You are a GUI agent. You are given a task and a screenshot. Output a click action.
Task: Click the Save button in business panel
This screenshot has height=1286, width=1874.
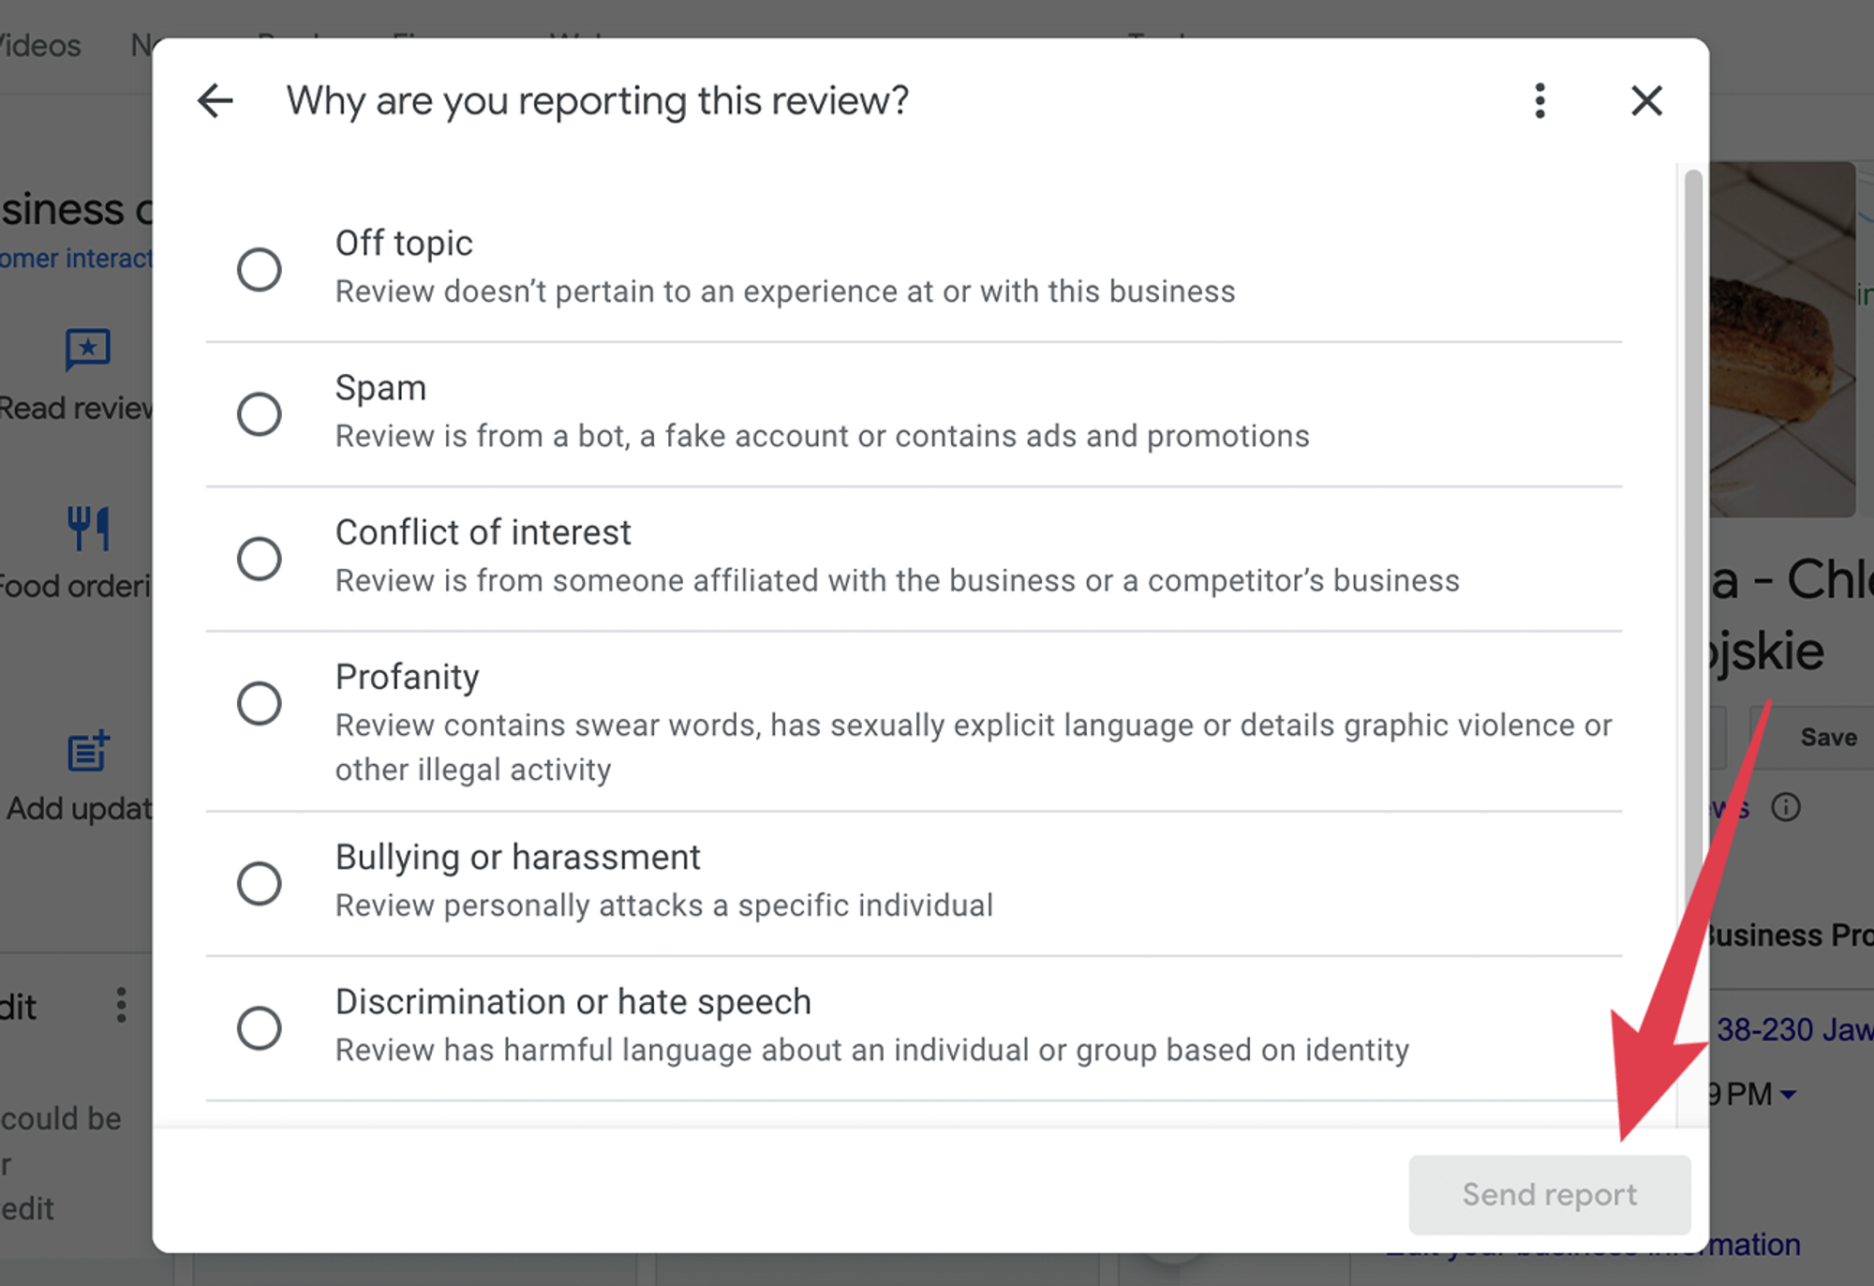click(1827, 738)
